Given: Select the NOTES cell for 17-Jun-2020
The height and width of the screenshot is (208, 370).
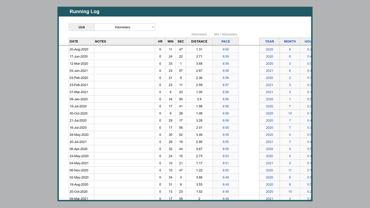Looking at the screenshot, I should [124, 56].
